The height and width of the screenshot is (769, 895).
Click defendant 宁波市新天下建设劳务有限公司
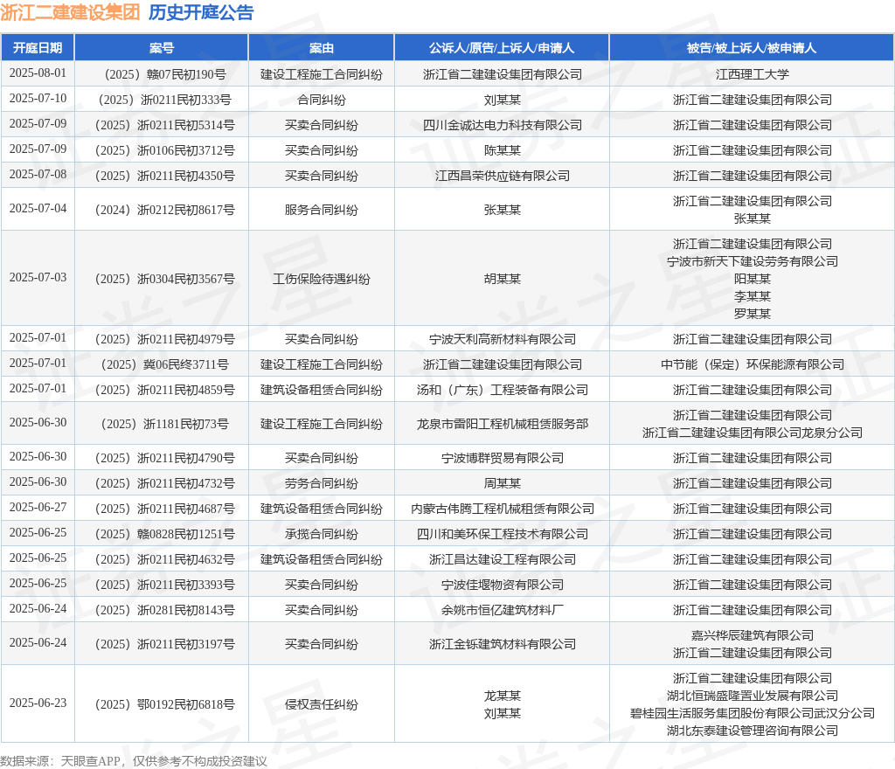752,261
